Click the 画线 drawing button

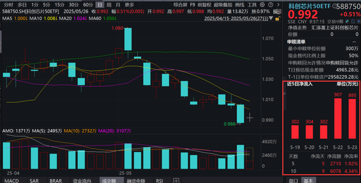coord(239,5)
